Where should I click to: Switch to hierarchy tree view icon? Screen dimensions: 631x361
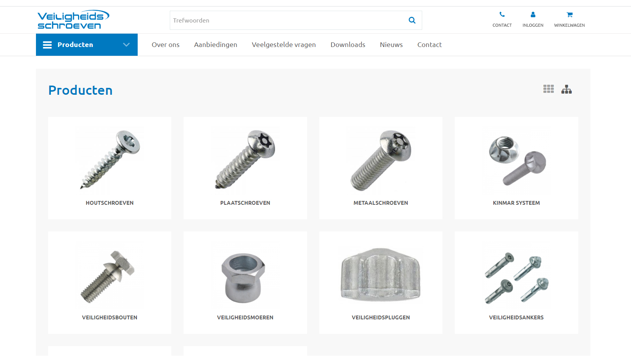point(566,89)
